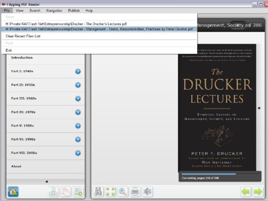The width and height of the screenshot is (268, 201).
Task: Expand Part I: 1940s arrow
Action: (x=78, y=71)
